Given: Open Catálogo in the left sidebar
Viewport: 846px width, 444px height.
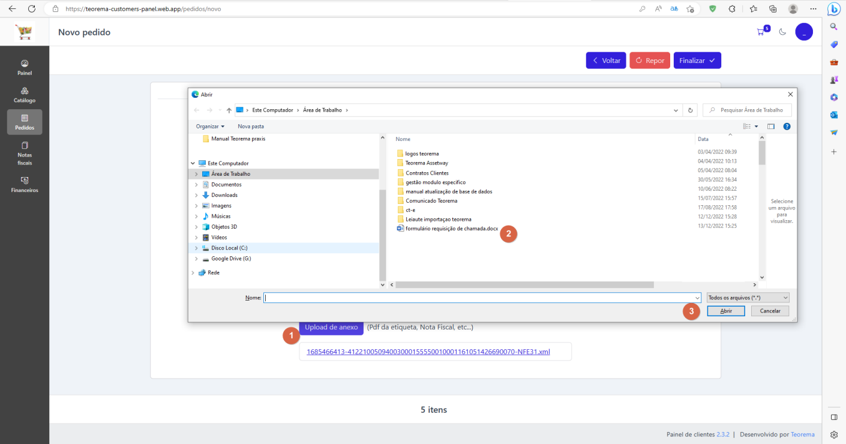Looking at the screenshot, I should (25, 95).
